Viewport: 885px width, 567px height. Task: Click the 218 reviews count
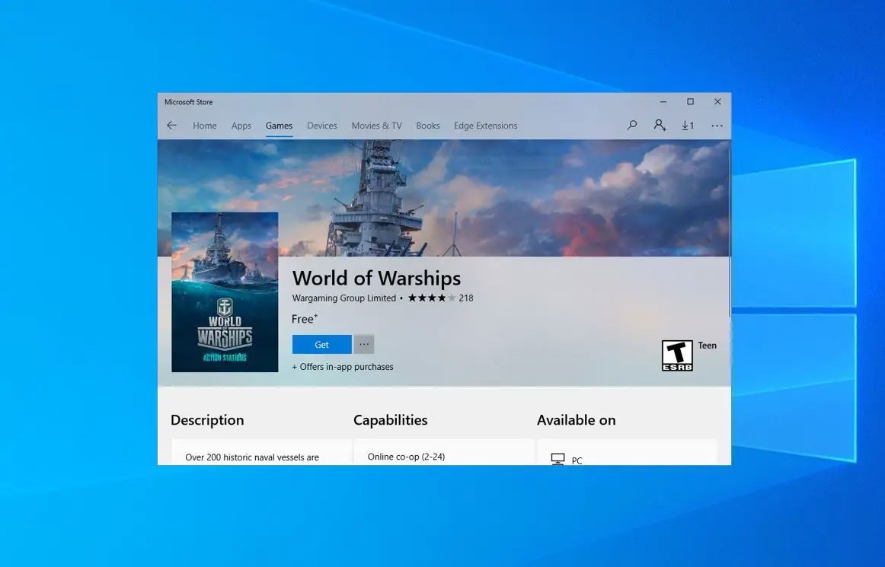click(x=466, y=298)
